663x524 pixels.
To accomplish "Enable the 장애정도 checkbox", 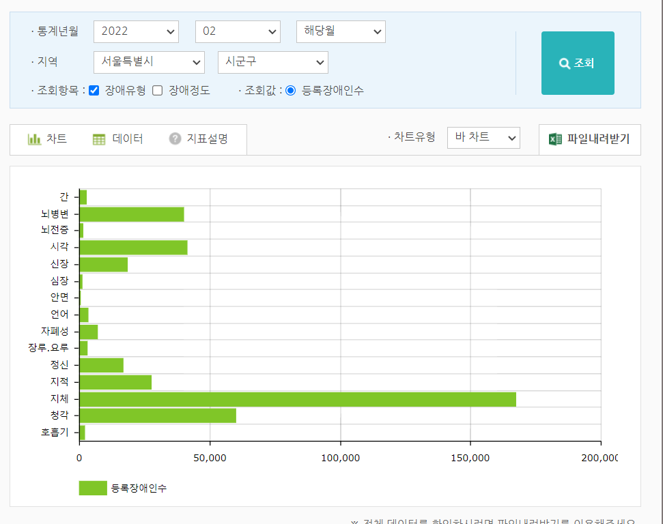I will (x=158, y=91).
